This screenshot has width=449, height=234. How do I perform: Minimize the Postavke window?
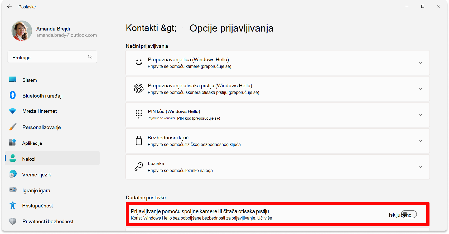(407, 6)
